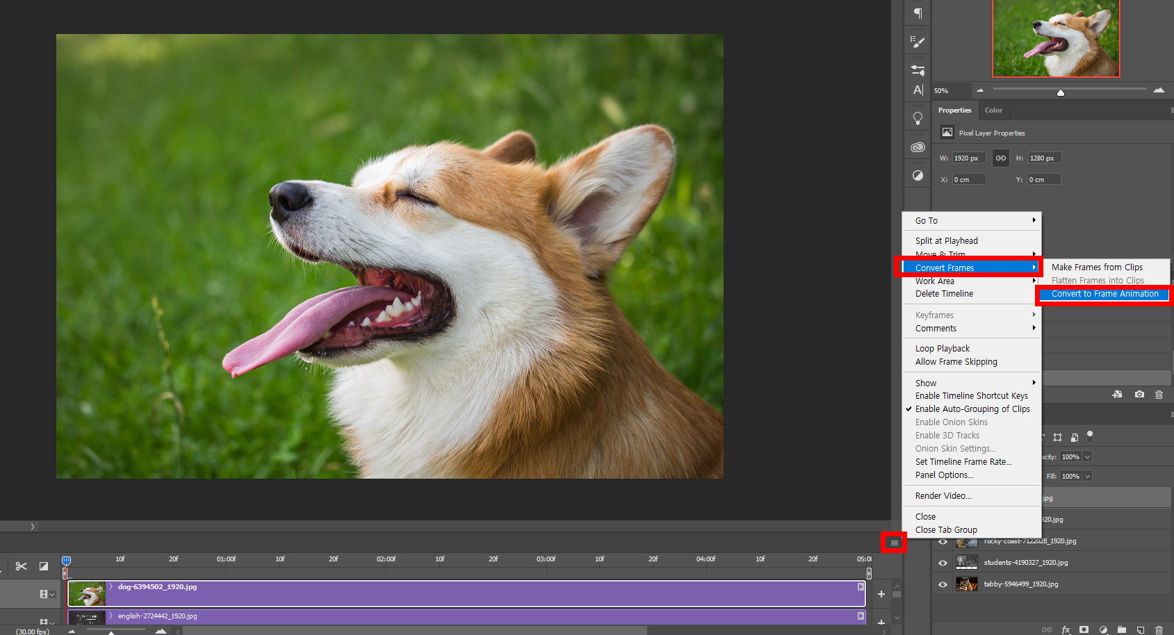Viewport: 1174px width, 635px height.
Task: Click the blue timeline playhead marker
Action: 66,561
